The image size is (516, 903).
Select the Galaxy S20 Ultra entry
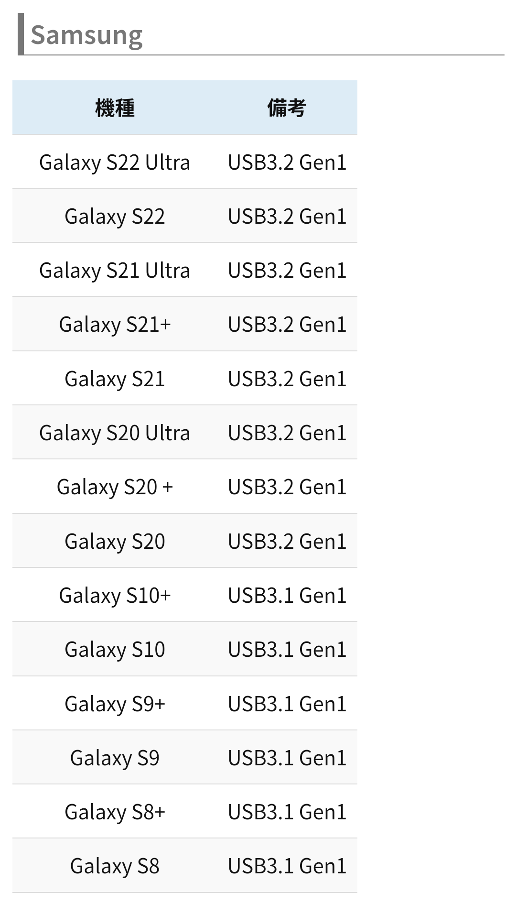coord(115,433)
